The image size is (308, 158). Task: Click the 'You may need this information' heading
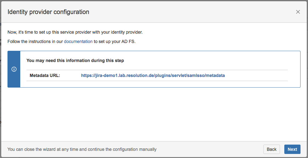tap(75, 60)
